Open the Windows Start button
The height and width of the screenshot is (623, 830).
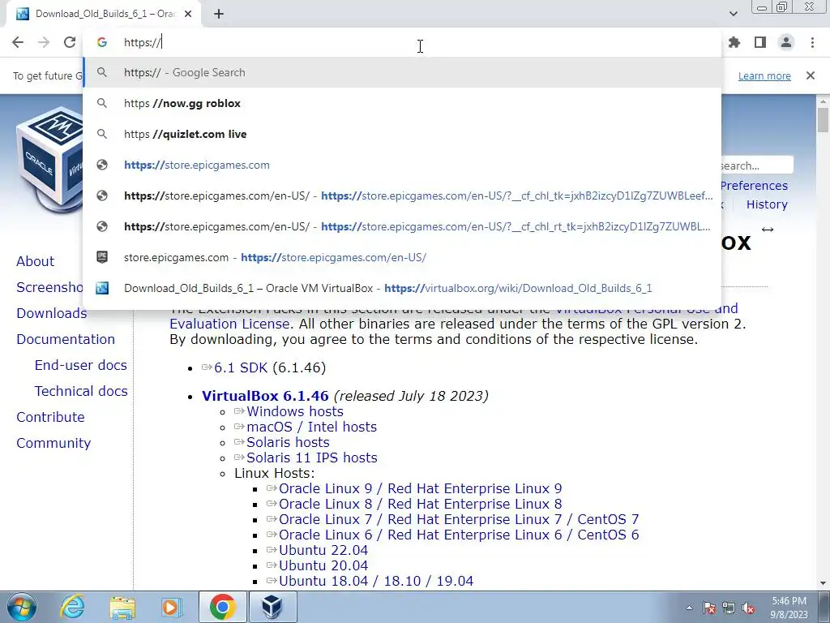coord(22,607)
